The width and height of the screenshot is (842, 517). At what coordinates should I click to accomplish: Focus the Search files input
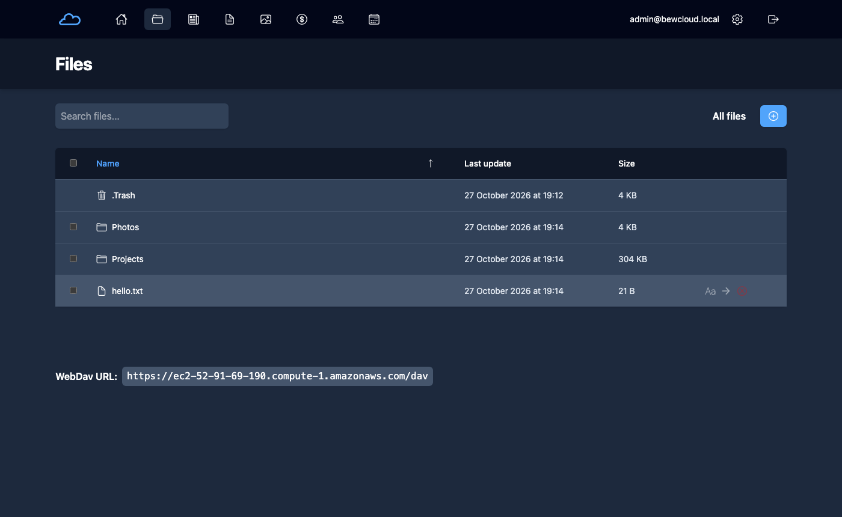(x=142, y=116)
